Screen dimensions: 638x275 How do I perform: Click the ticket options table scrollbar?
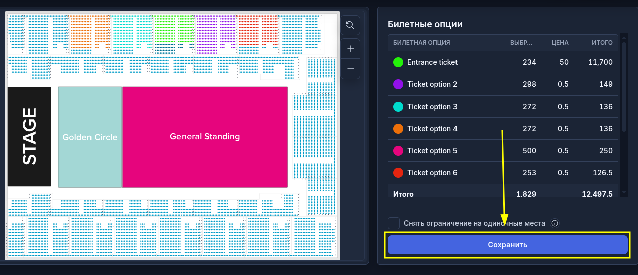pyautogui.click(x=624, y=87)
